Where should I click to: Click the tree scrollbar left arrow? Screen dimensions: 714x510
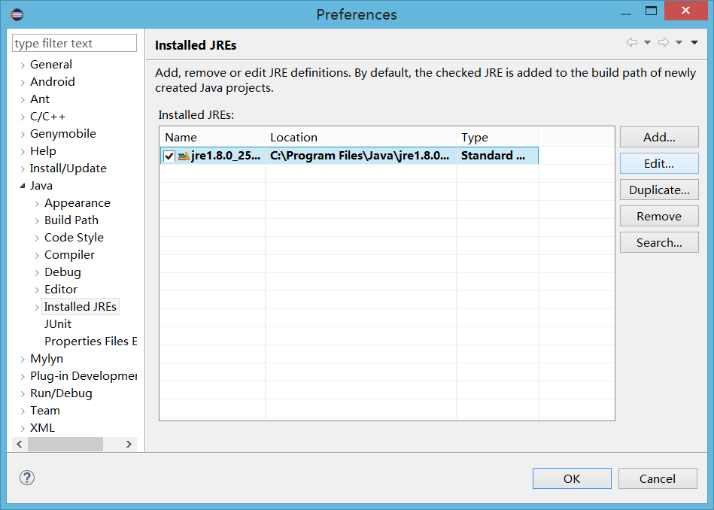(x=22, y=445)
